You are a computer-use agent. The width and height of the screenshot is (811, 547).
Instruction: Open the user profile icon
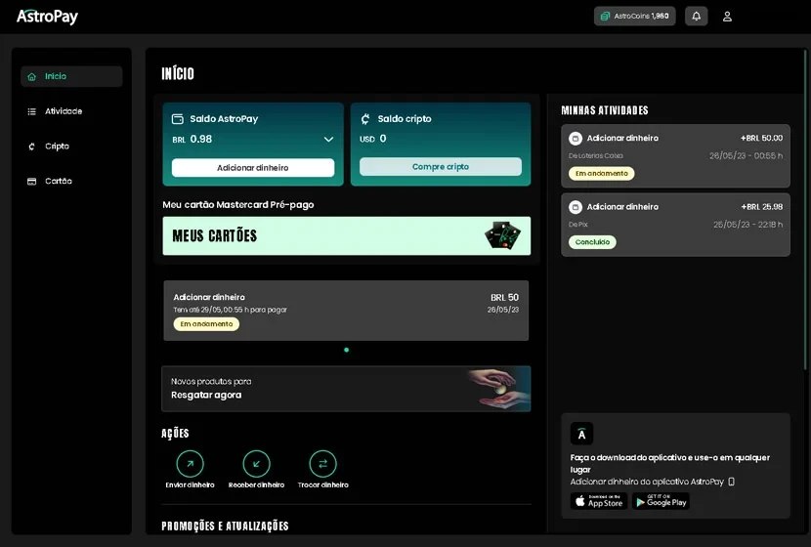[727, 17]
